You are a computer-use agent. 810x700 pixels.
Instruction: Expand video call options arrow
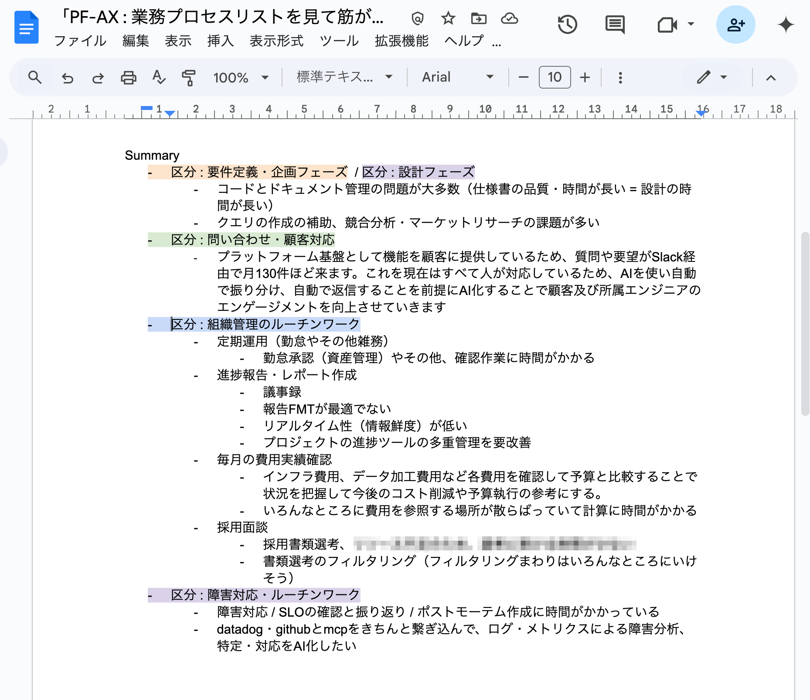click(x=691, y=24)
